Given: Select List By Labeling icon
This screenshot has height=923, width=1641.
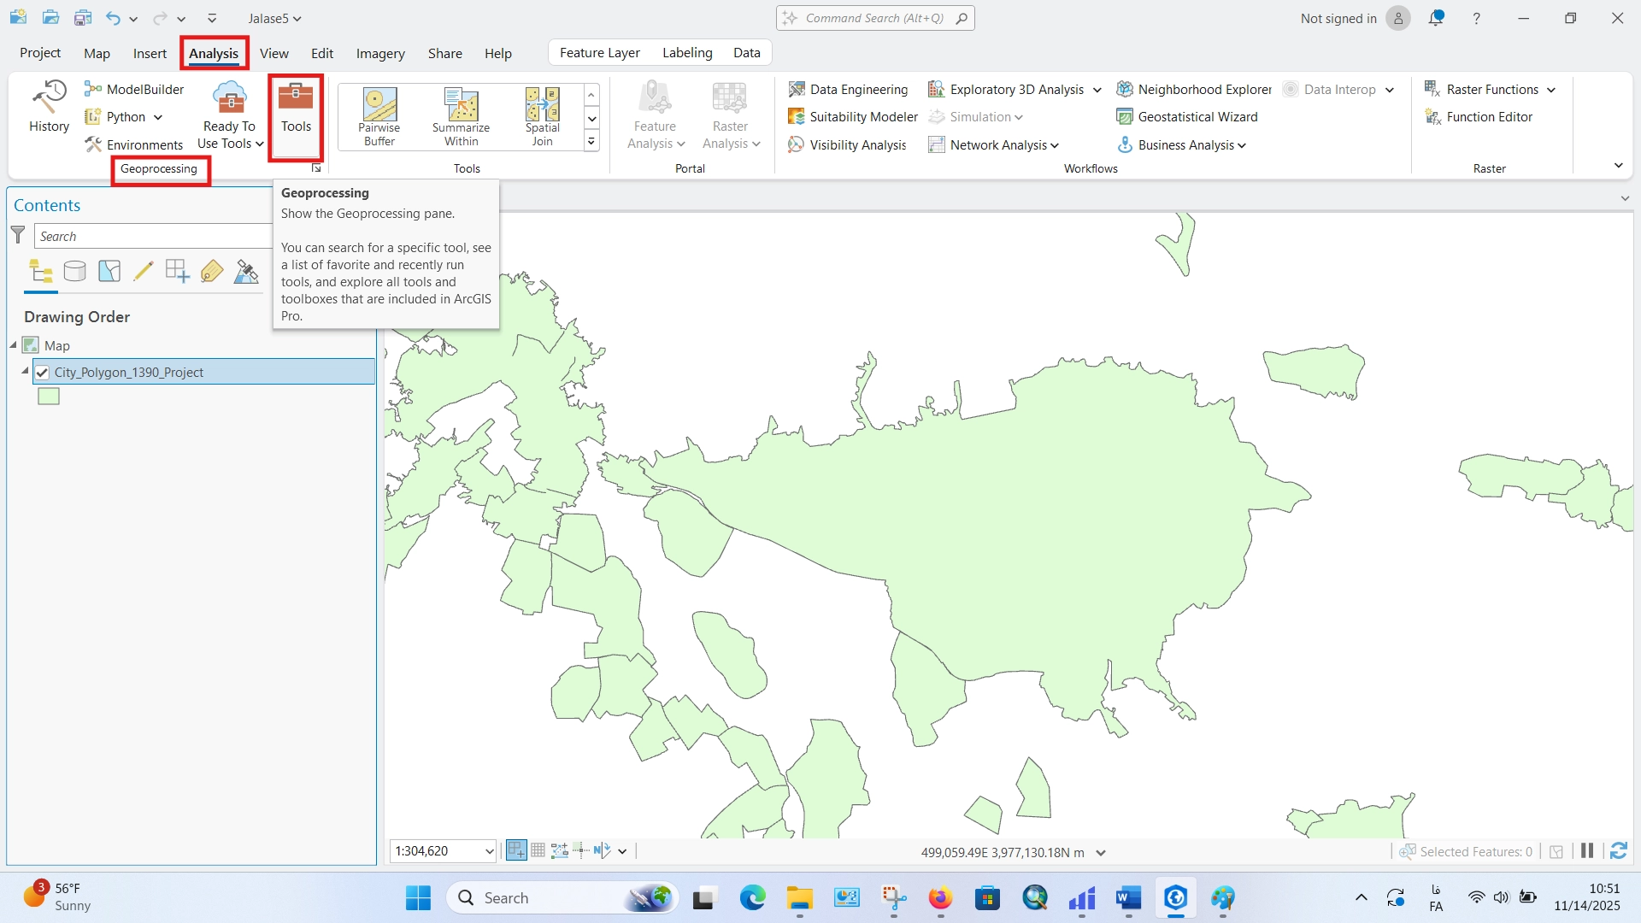Looking at the screenshot, I should click(212, 271).
